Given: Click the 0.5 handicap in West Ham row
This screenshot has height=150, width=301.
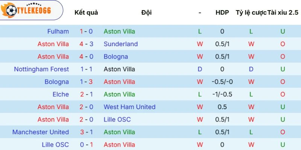Looking at the screenshot, I should (222, 107).
